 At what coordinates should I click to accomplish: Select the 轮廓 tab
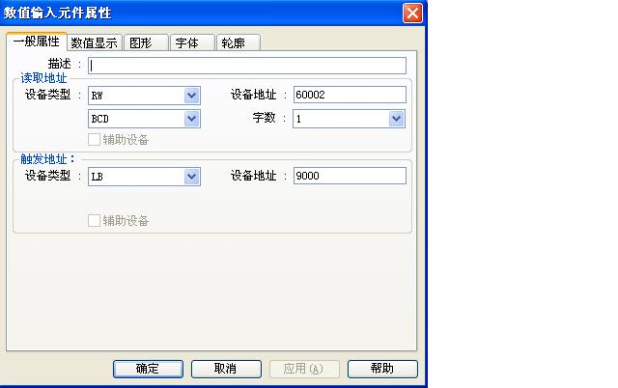pyautogui.click(x=232, y=42)
